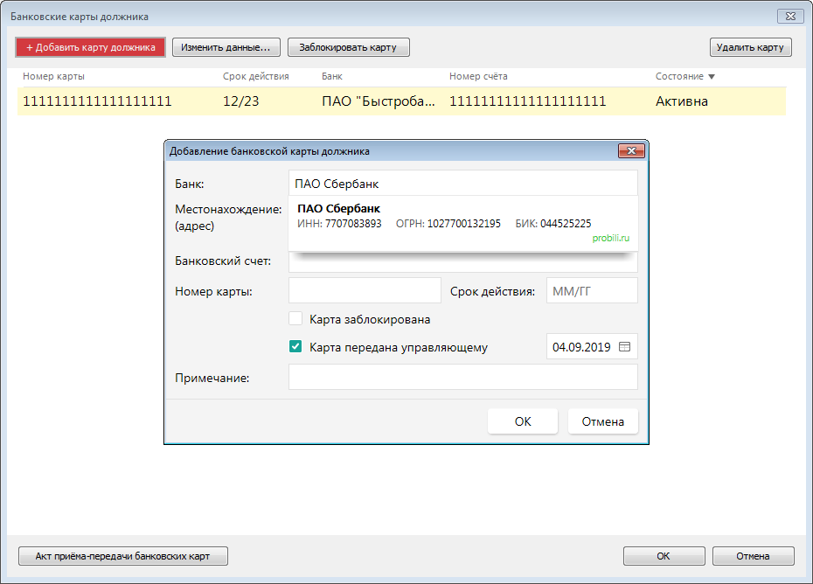Screen dimensions: 813x584
Task: Confirm dialog with the inner OK button
Action: coord(522,421)
